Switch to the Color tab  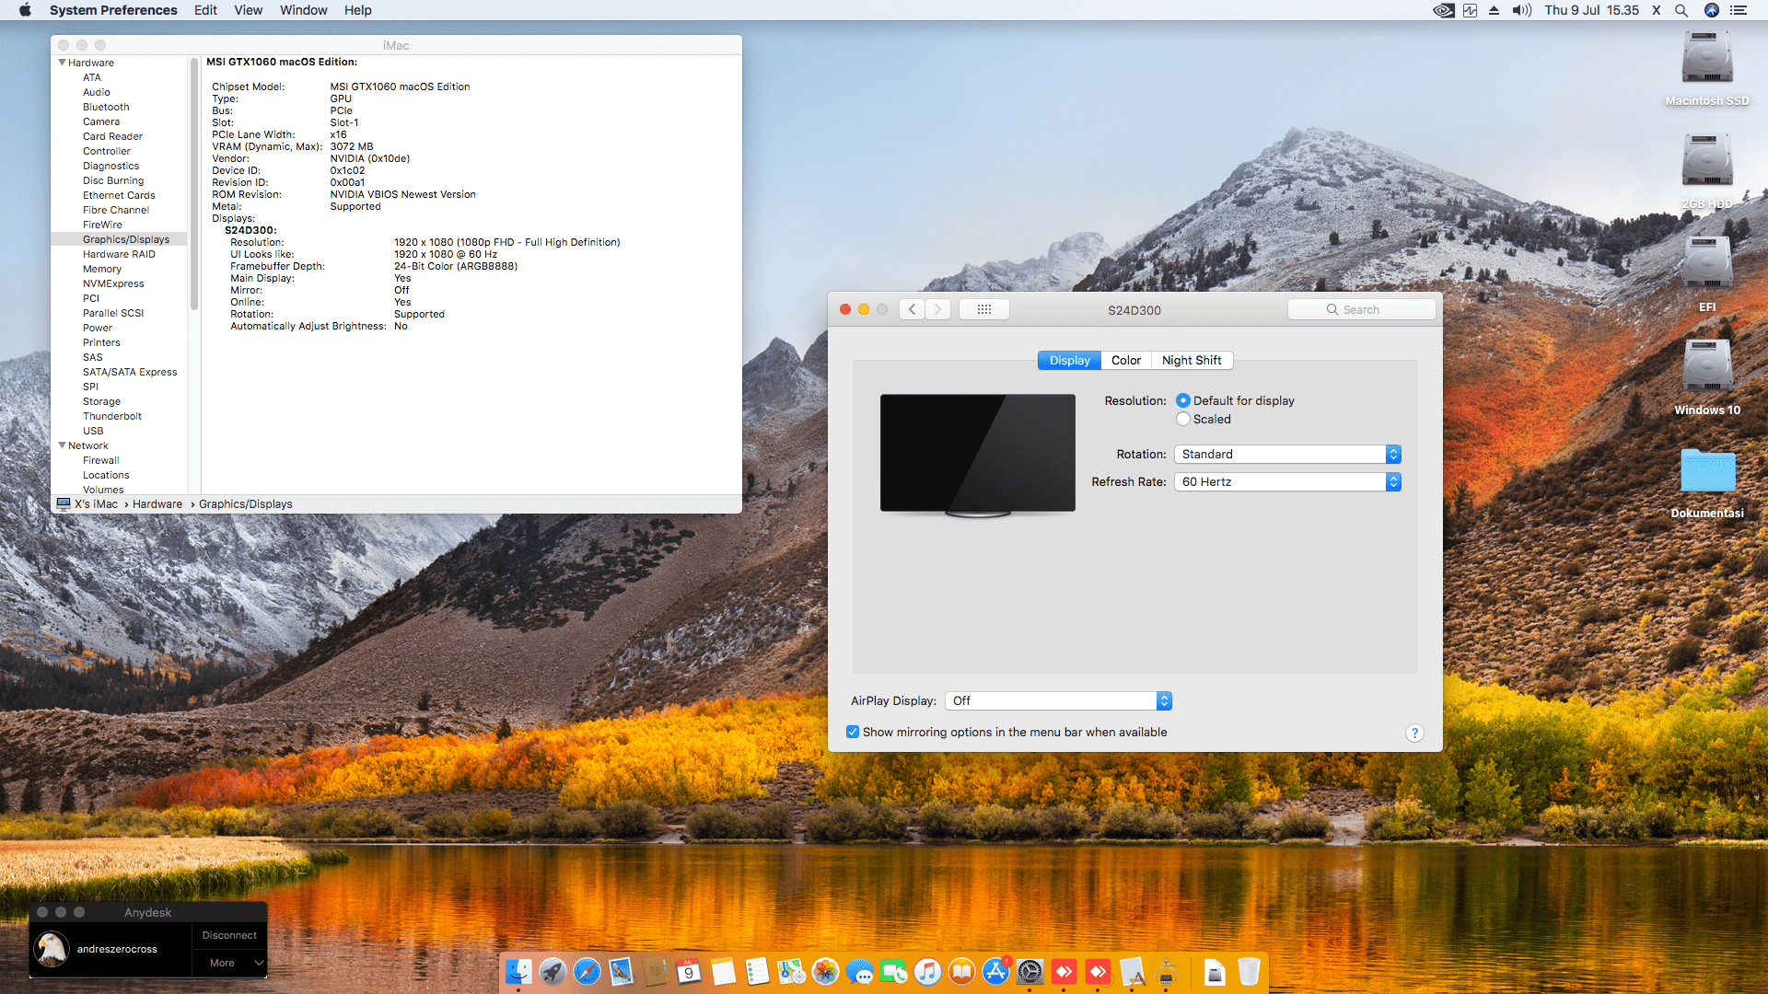point(1125,360)
